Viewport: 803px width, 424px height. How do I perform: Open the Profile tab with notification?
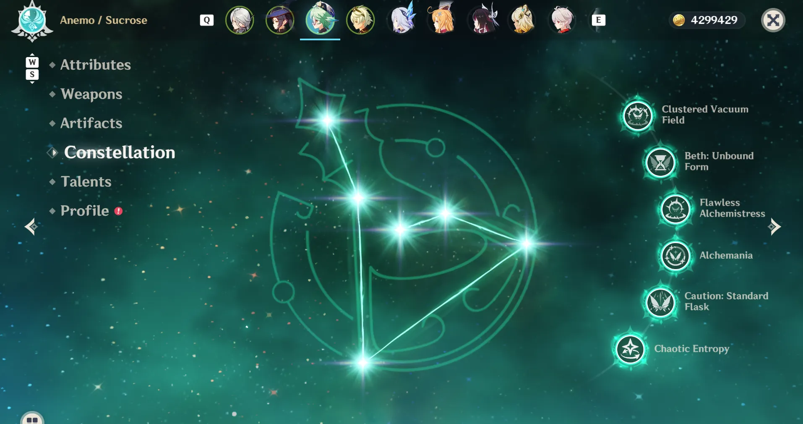(x=85, y=211)
